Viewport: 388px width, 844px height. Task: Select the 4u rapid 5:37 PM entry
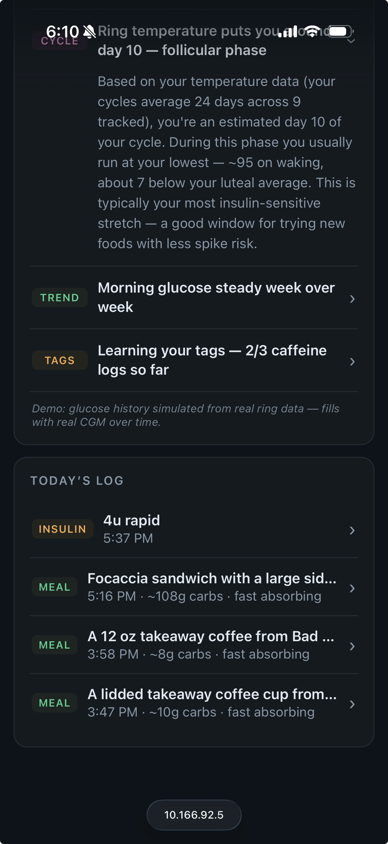(194, 529)
